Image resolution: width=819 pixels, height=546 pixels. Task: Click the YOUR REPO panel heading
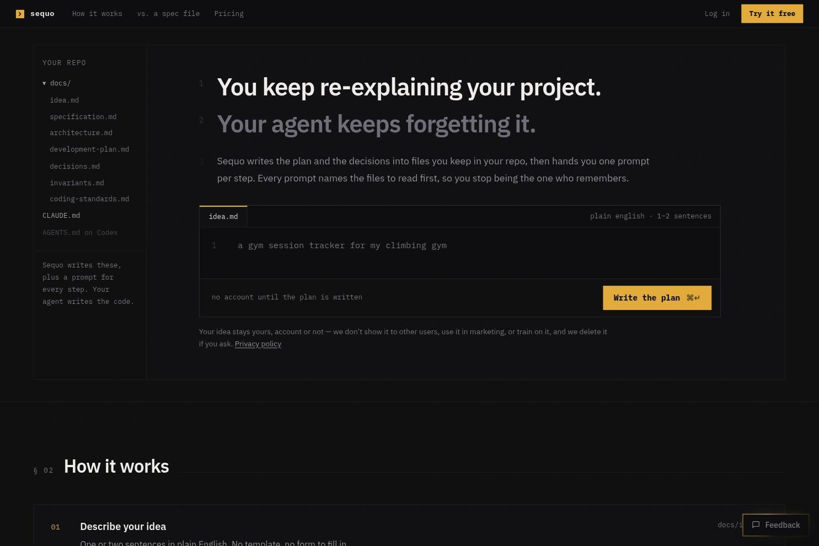coord(65,63)
